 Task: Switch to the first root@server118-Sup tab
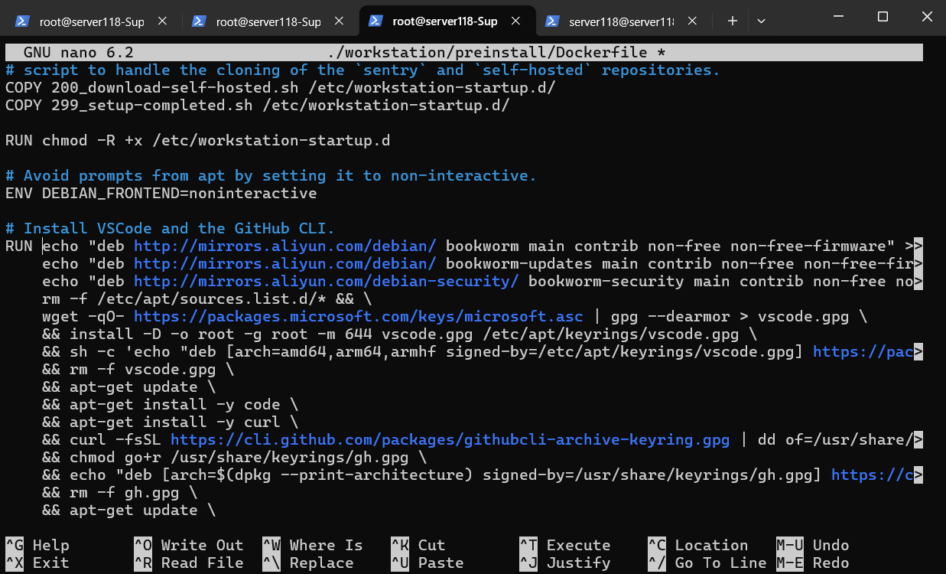coord(92,21)
